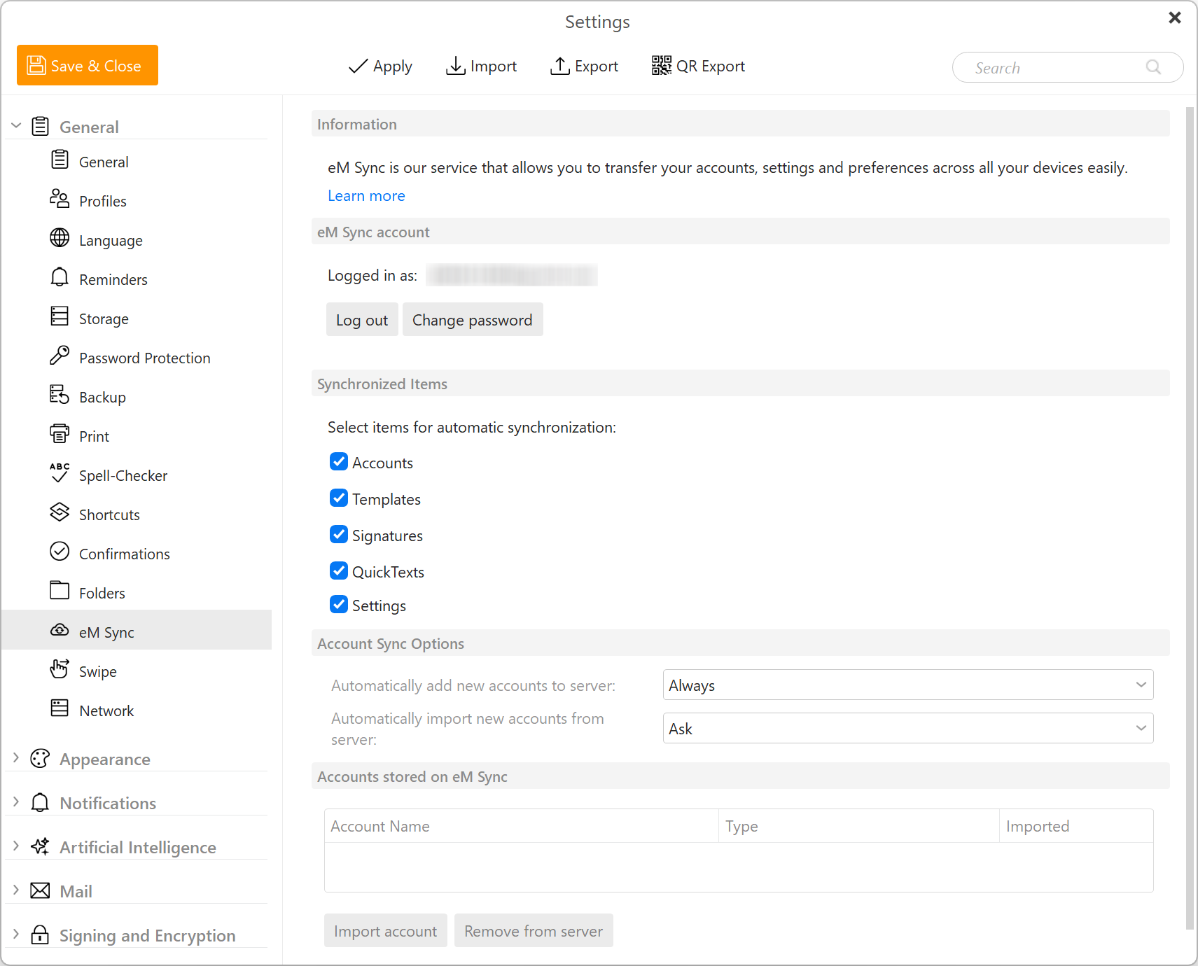Switch to the Swipe settings page

click(x=137, y=671)
